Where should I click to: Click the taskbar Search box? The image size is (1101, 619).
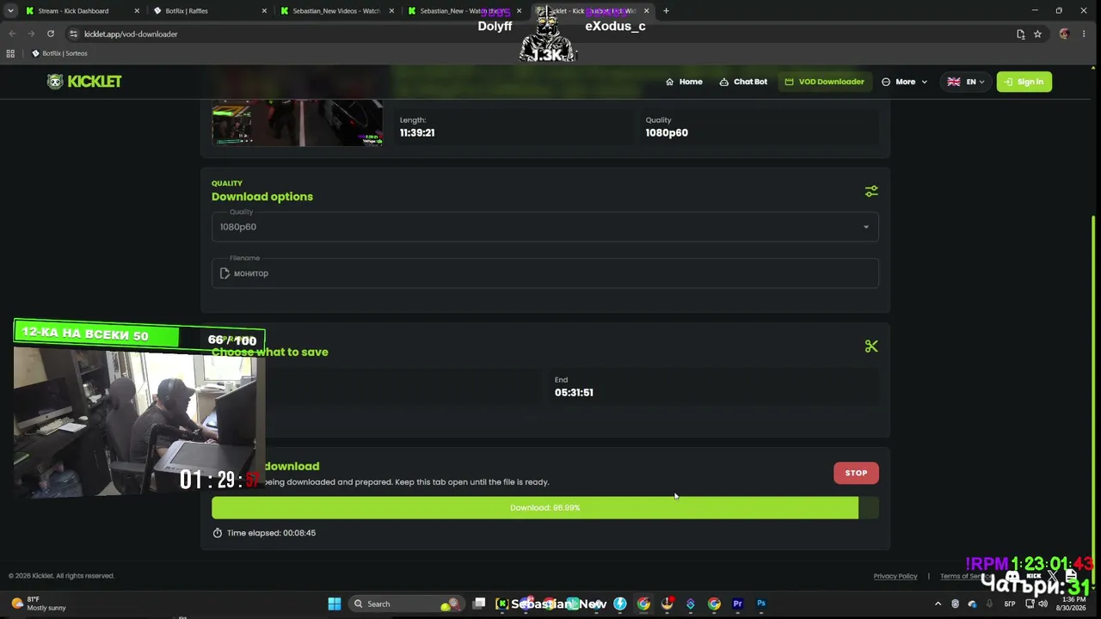tap(406, 604)
